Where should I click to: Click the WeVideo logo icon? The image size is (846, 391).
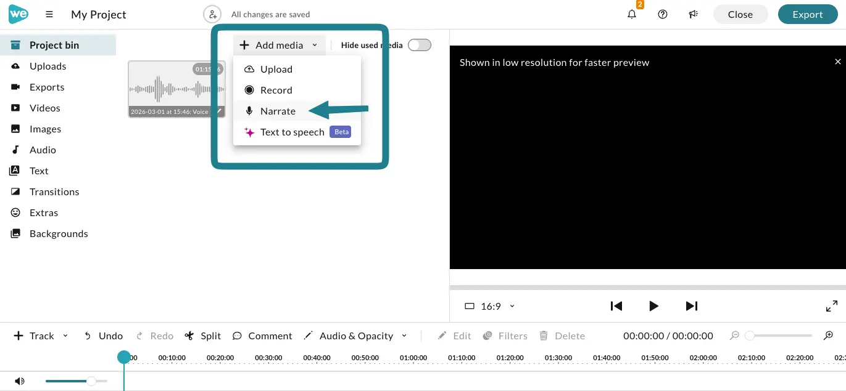pos(19,14)
